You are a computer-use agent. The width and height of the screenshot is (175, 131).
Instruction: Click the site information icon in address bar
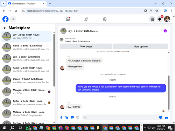(x=23, y=11)
